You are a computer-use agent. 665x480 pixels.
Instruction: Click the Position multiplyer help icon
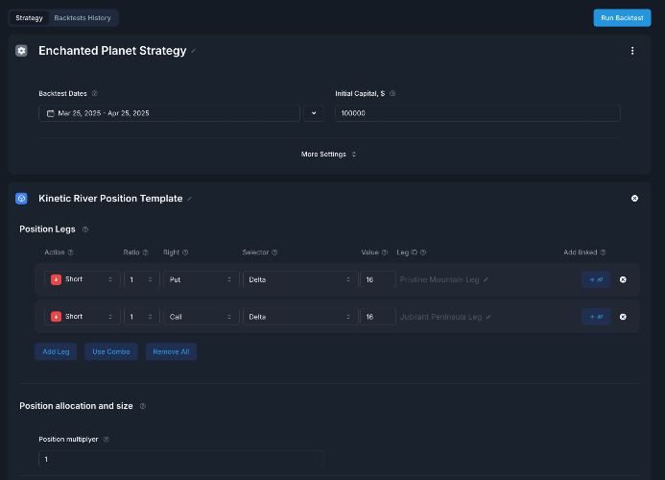coord(106,440)
